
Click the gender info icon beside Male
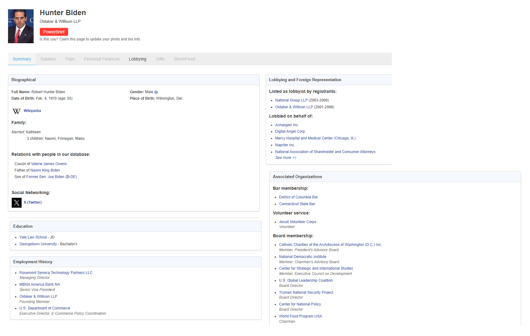pos(156,92)
